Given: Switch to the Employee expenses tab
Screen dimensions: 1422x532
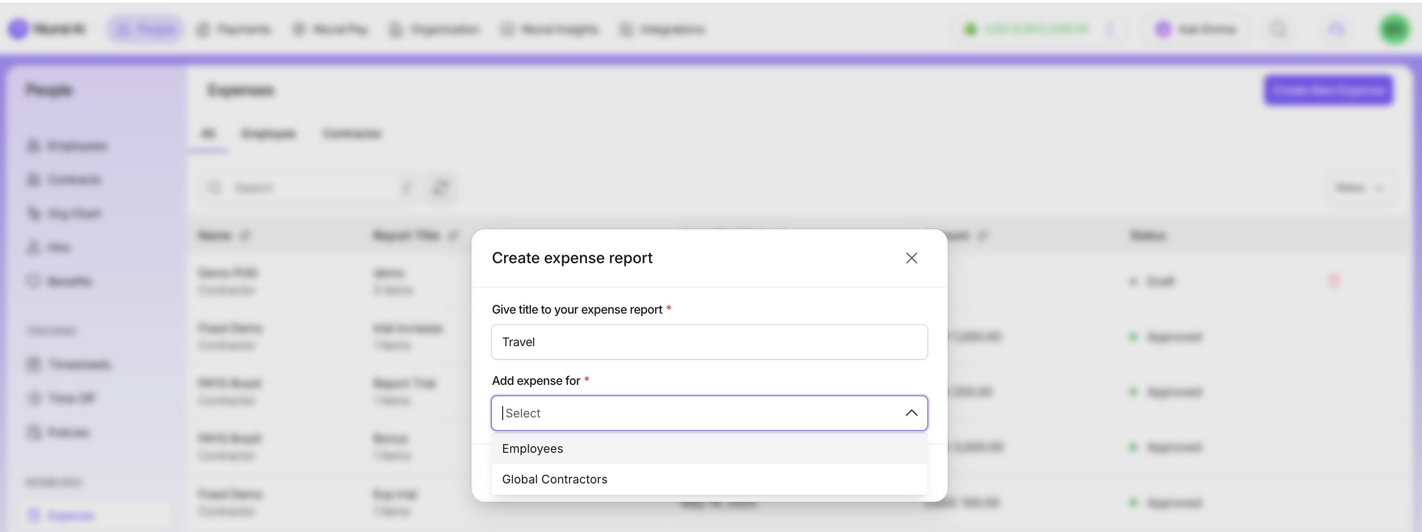Looking at the screenshot, I should pyautogui.click(x=268, y=133).
